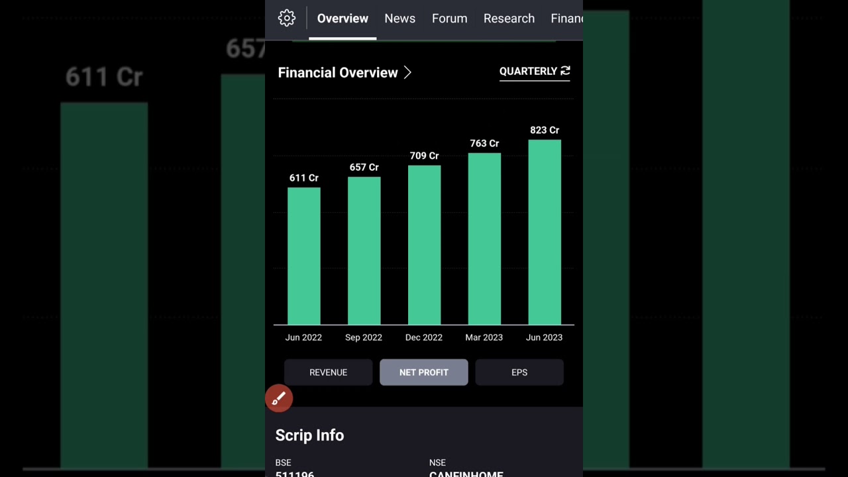Toggle the QUARTERLY period switch

[535, 71]
